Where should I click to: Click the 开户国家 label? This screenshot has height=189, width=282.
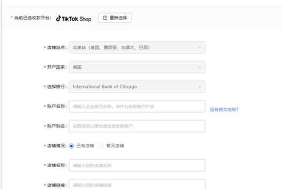click(57, 67)
